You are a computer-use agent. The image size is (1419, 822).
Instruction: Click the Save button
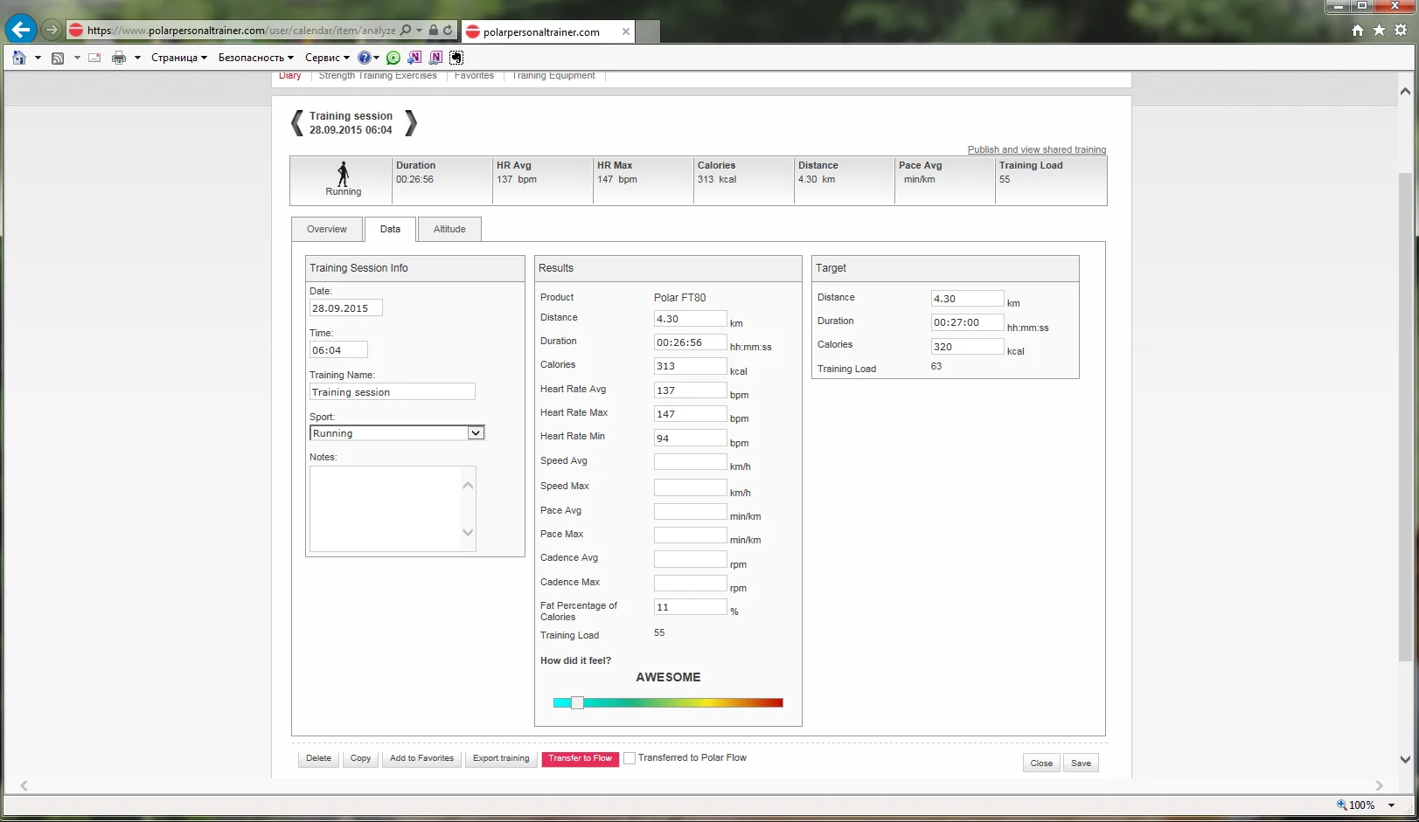(x=1081, y=763)
